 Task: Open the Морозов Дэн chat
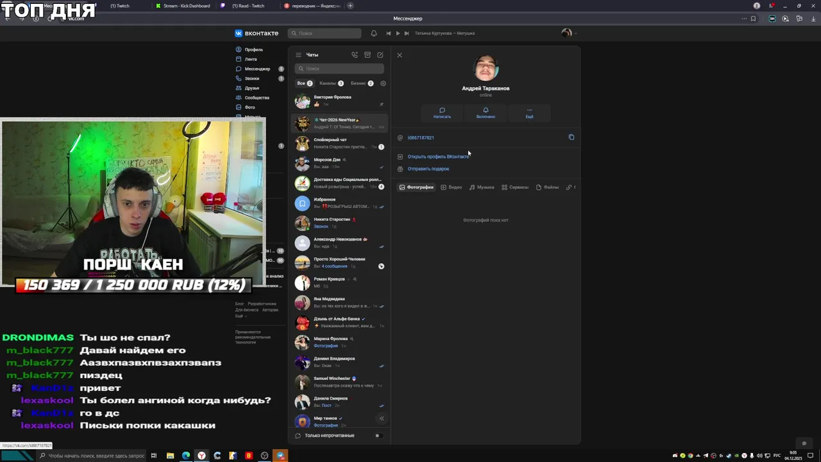pyautogui.click(x=340, y=163)
